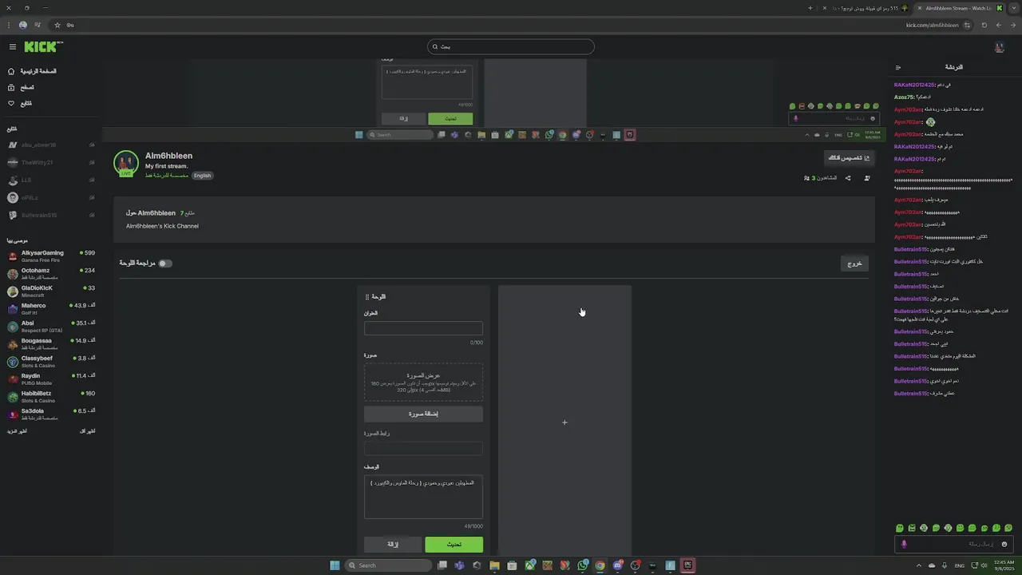The height and width of the screenshot is (575, 1022).
Task: Focus the image link input field
Action: coord(423,448)
